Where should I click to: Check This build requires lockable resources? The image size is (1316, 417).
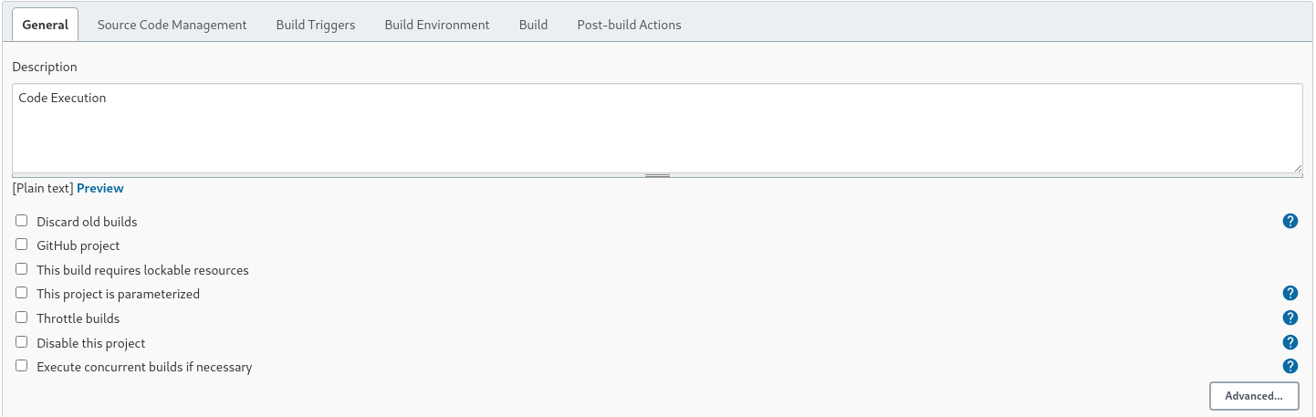[x=22, y=268]
